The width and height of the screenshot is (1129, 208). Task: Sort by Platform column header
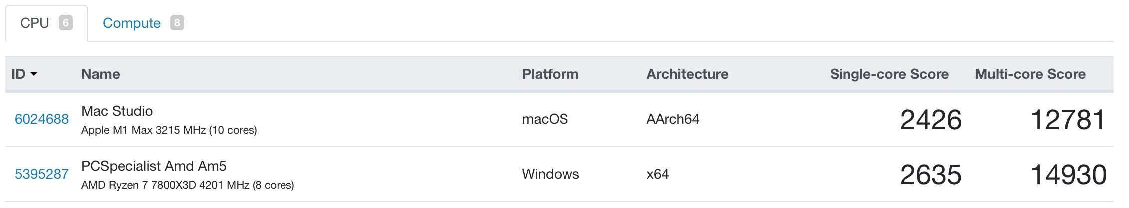[550, 74]
